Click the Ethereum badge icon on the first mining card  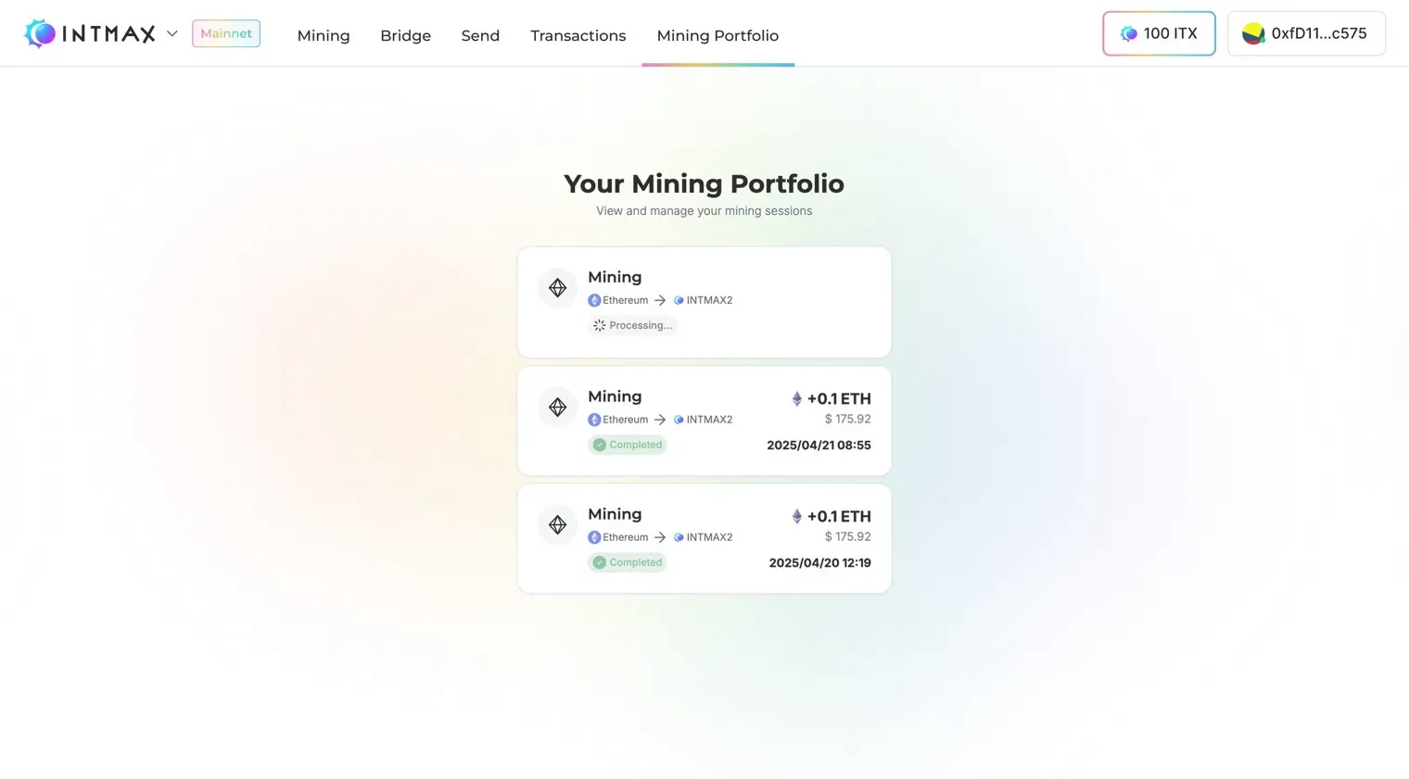pyautogui.click(x=594, y=300)
